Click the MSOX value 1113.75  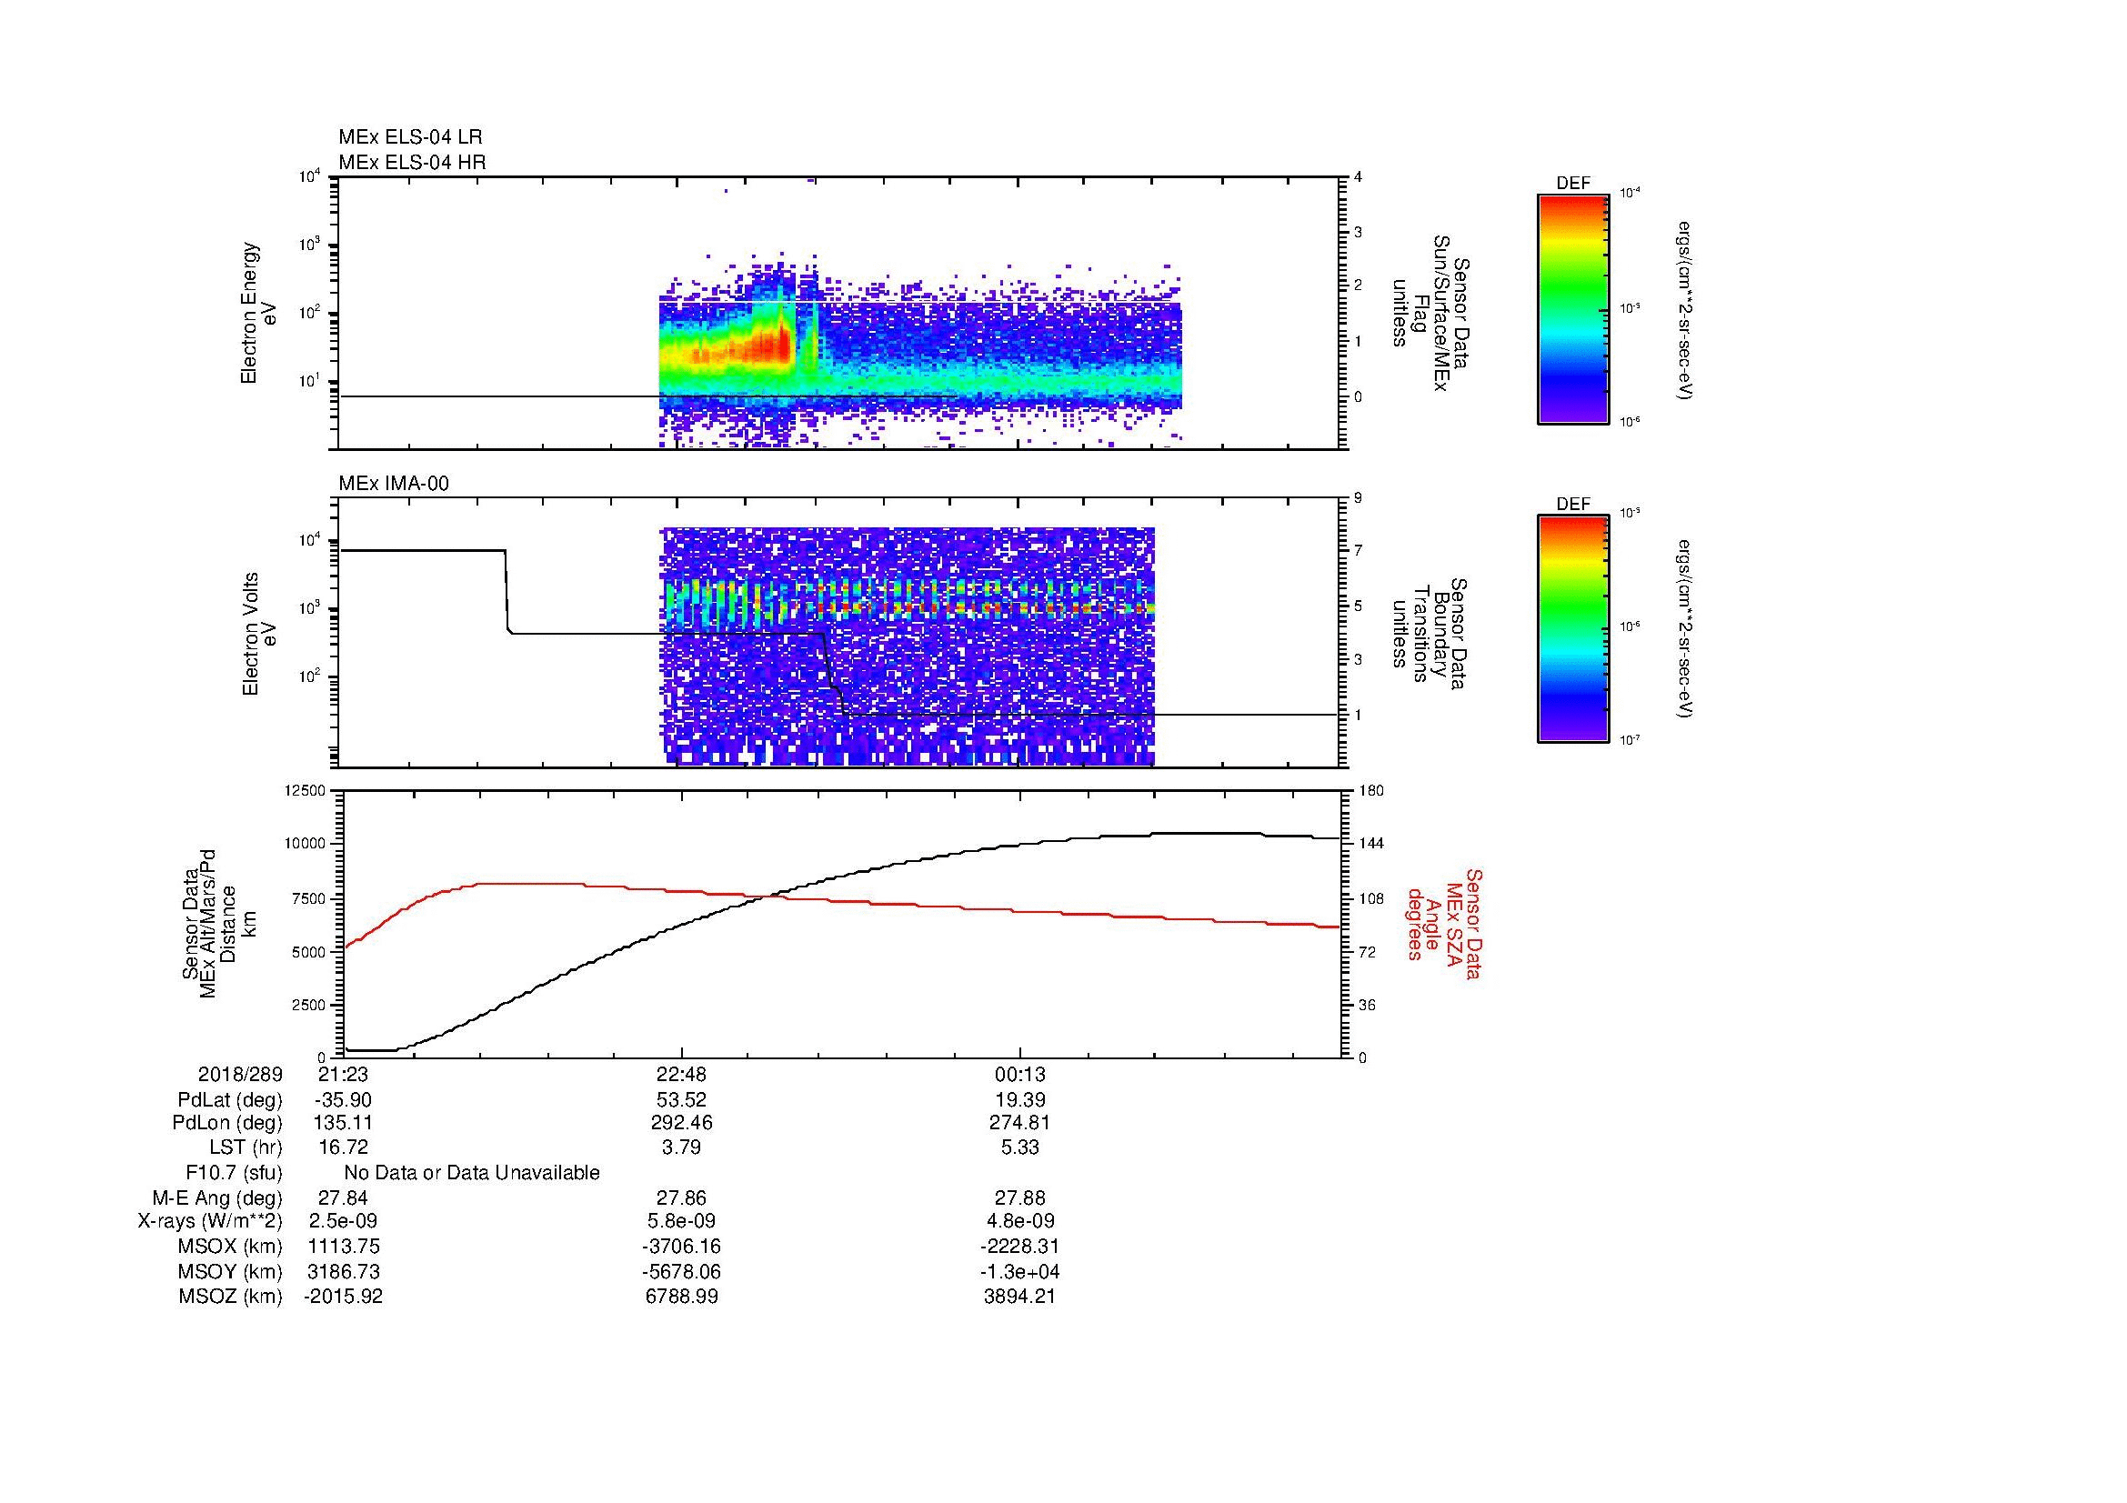point(343,1247)
